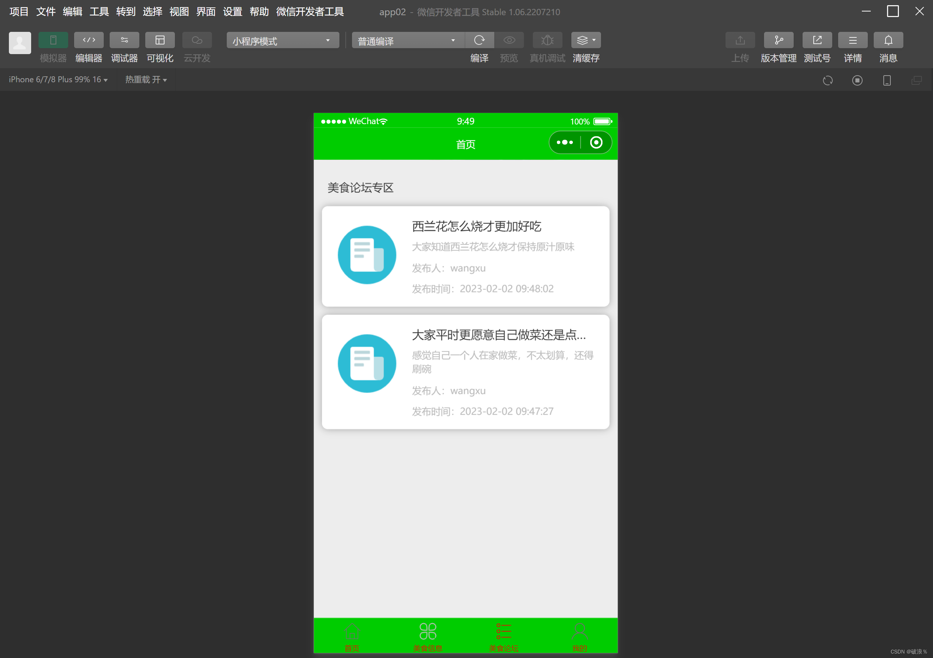Click the mini program three-dots capsule button
Image resolution: width=933 pixels, height=658 pixels.
(565, 143)
